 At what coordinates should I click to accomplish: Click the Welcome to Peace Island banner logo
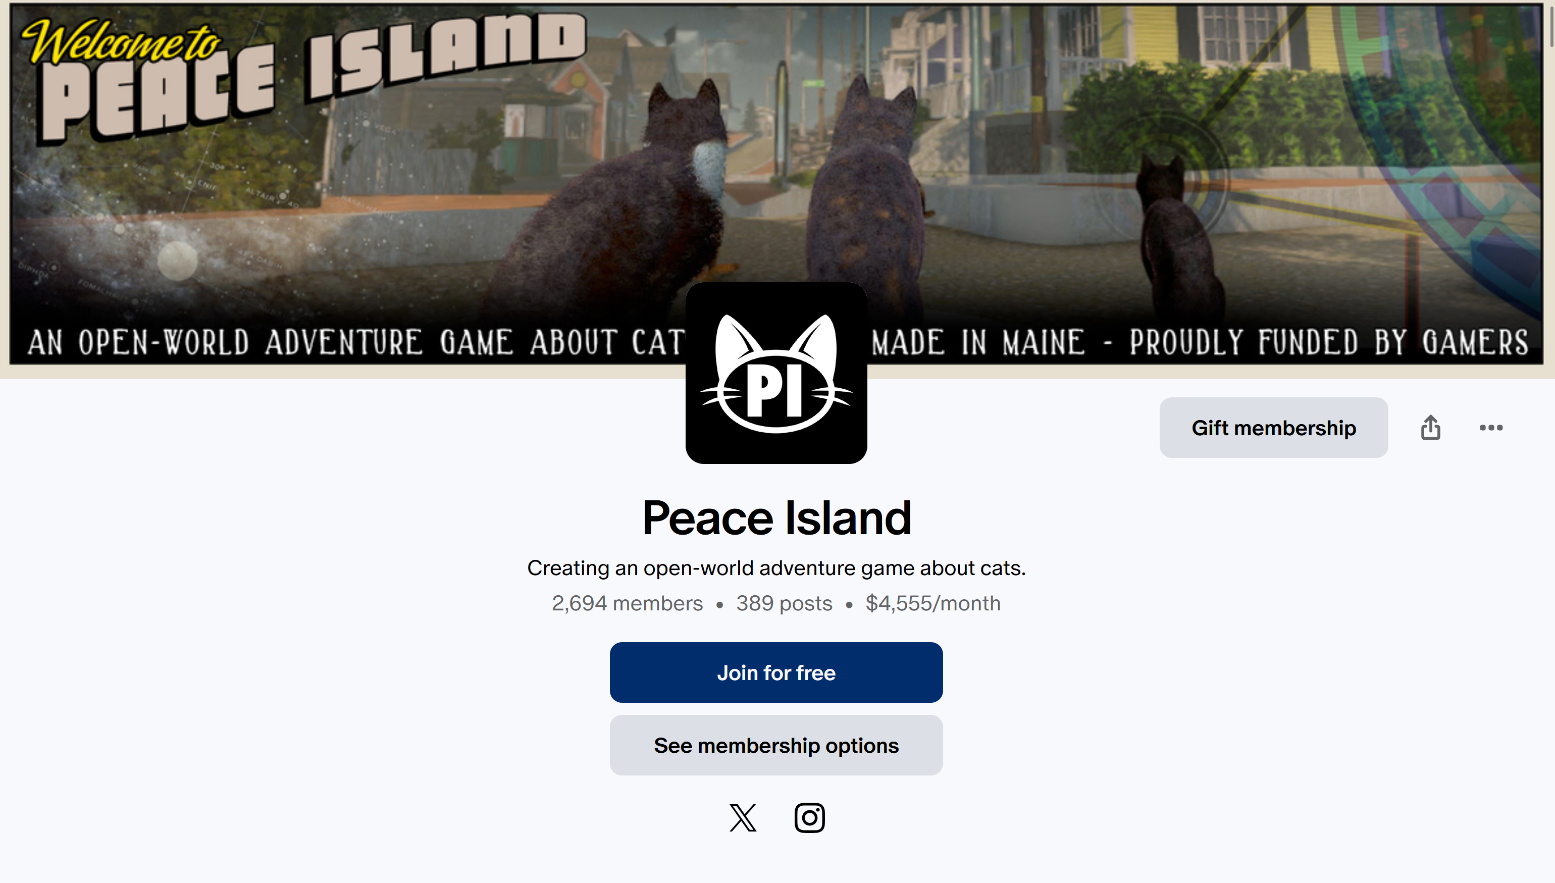pyautogui.click(x=303, y=76)
